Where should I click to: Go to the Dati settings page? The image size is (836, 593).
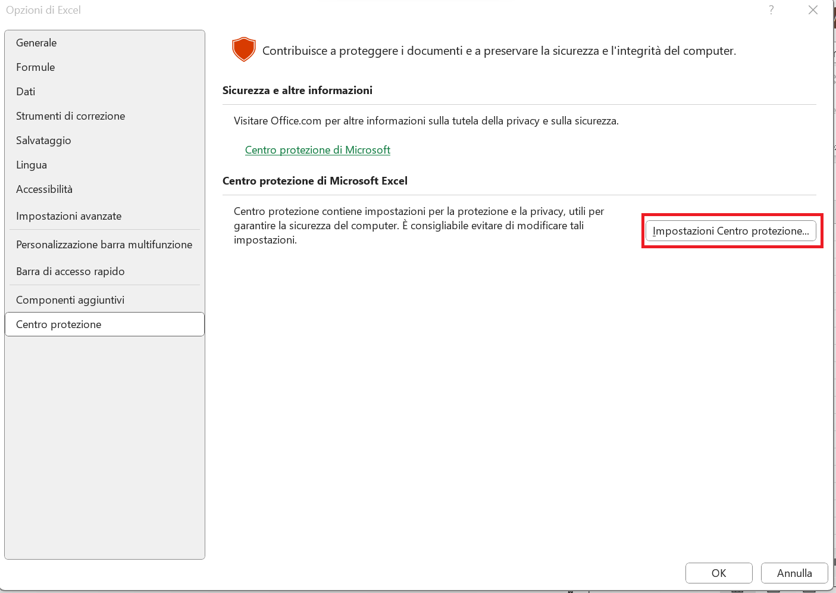pos(104,92)
